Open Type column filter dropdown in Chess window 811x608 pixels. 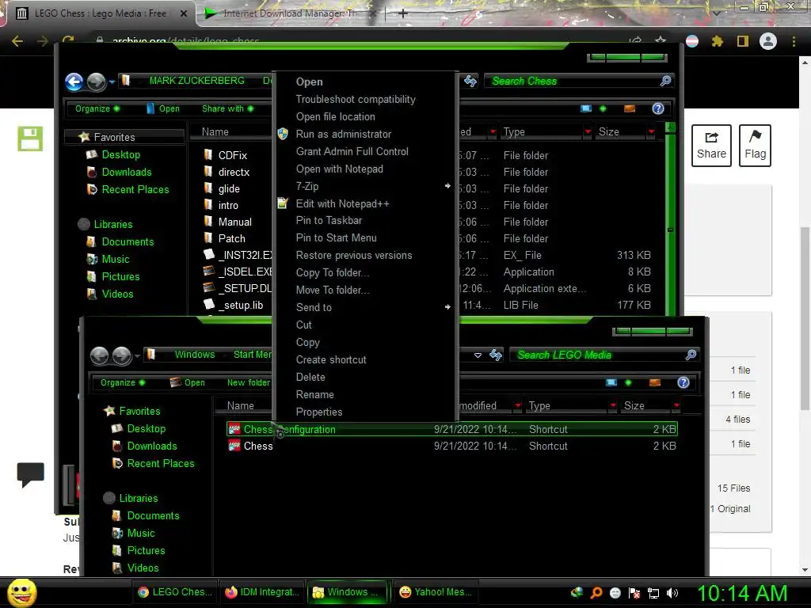(588, 132)
